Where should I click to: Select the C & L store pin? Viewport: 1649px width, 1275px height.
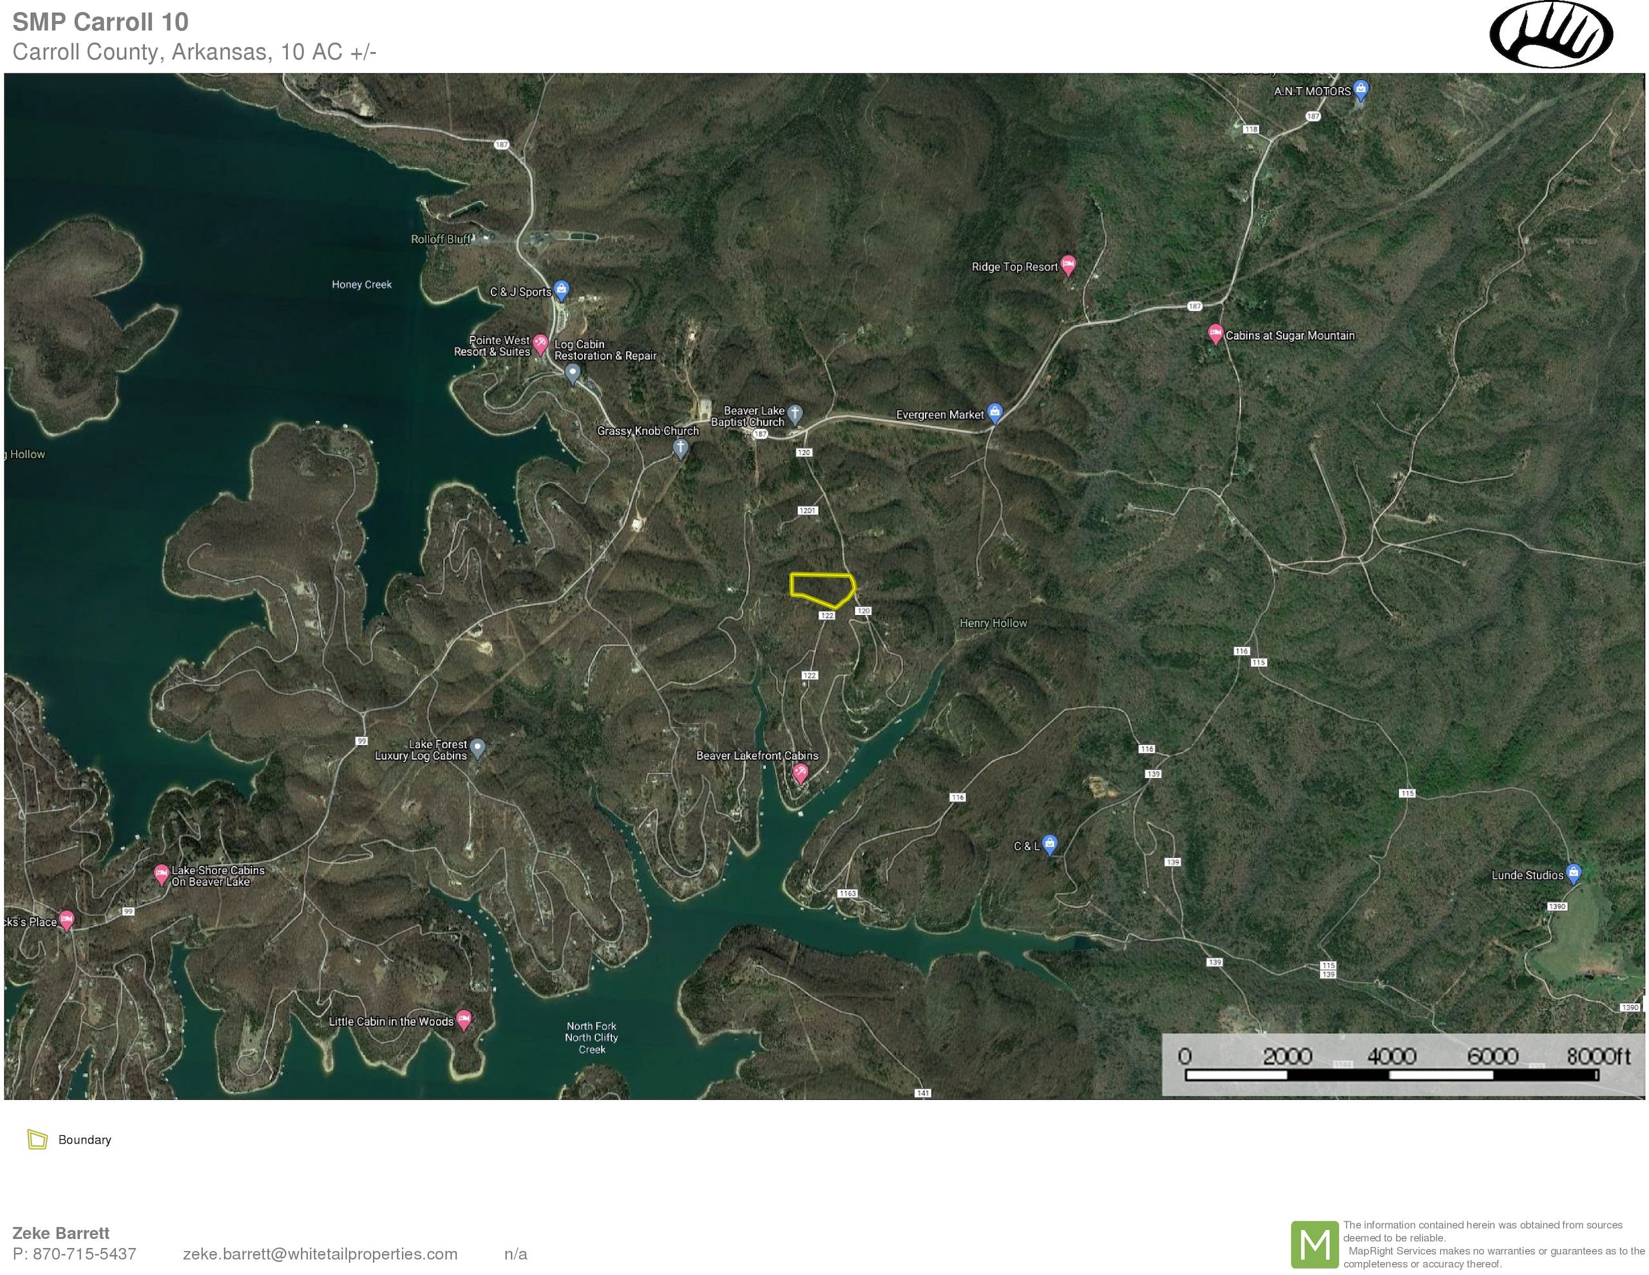tap(1049, 843)
